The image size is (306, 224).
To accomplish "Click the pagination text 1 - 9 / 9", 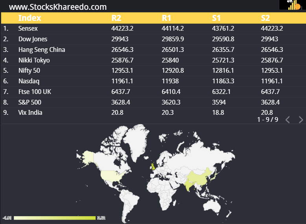I will coord(267,119).
